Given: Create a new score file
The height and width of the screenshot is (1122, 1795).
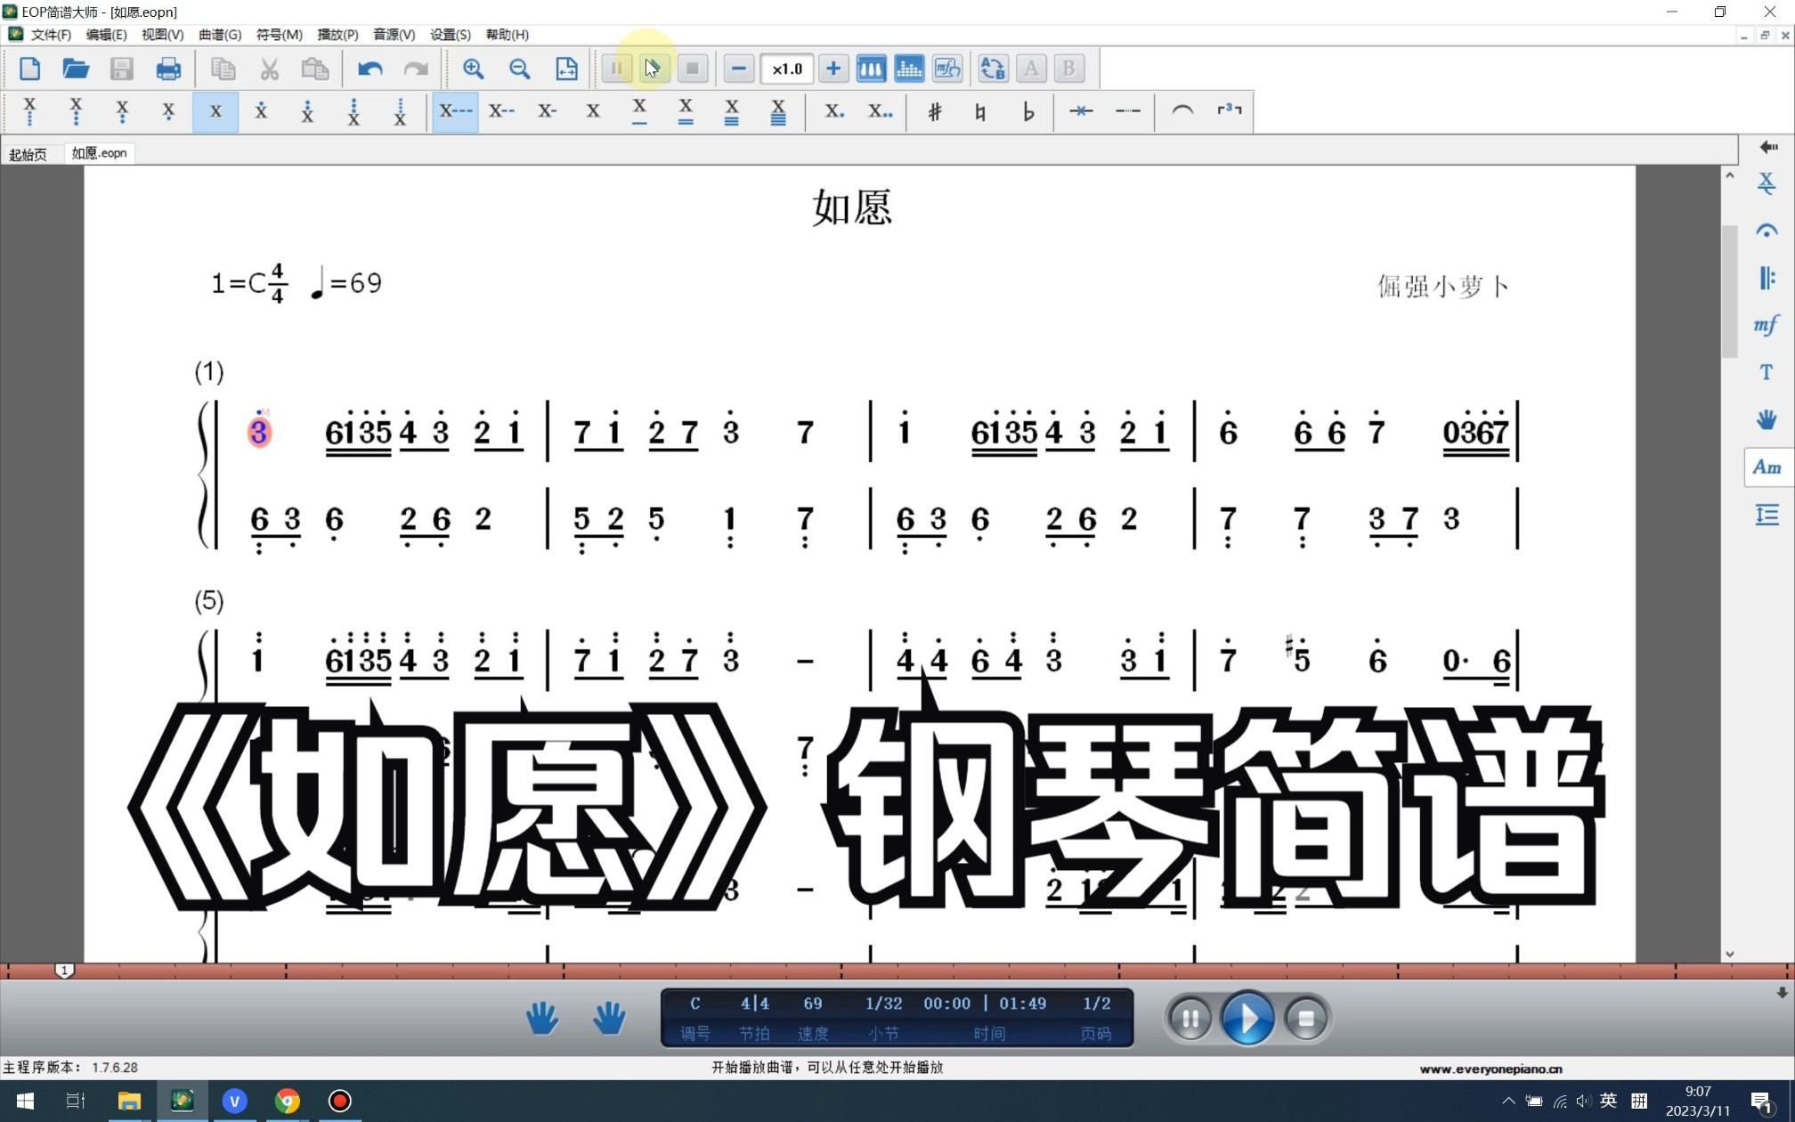Looking at the screenshot, I should [x=29, y=69].
